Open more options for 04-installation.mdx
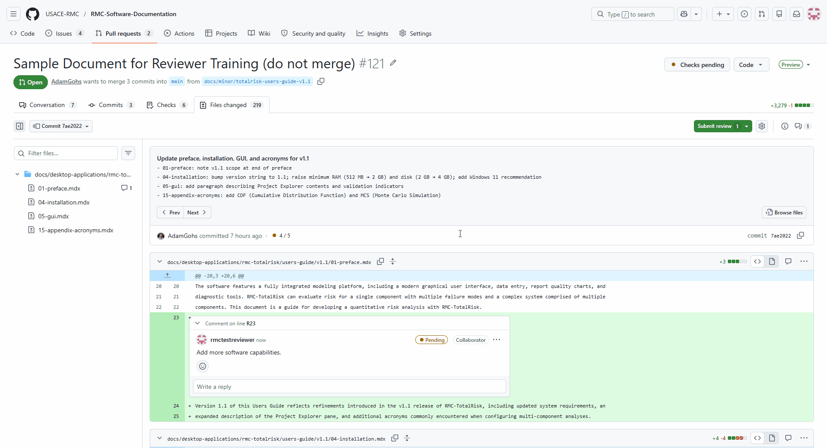The image size is (827, 448). (804, 438)
